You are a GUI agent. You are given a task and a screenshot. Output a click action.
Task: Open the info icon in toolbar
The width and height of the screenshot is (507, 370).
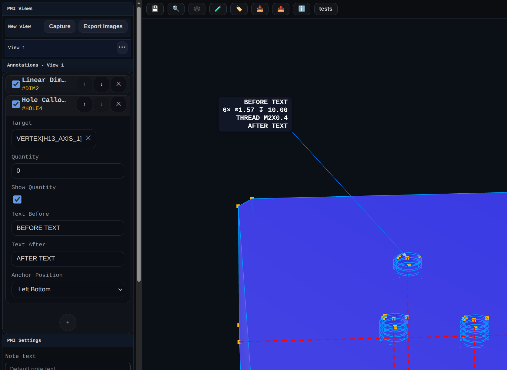302,9
